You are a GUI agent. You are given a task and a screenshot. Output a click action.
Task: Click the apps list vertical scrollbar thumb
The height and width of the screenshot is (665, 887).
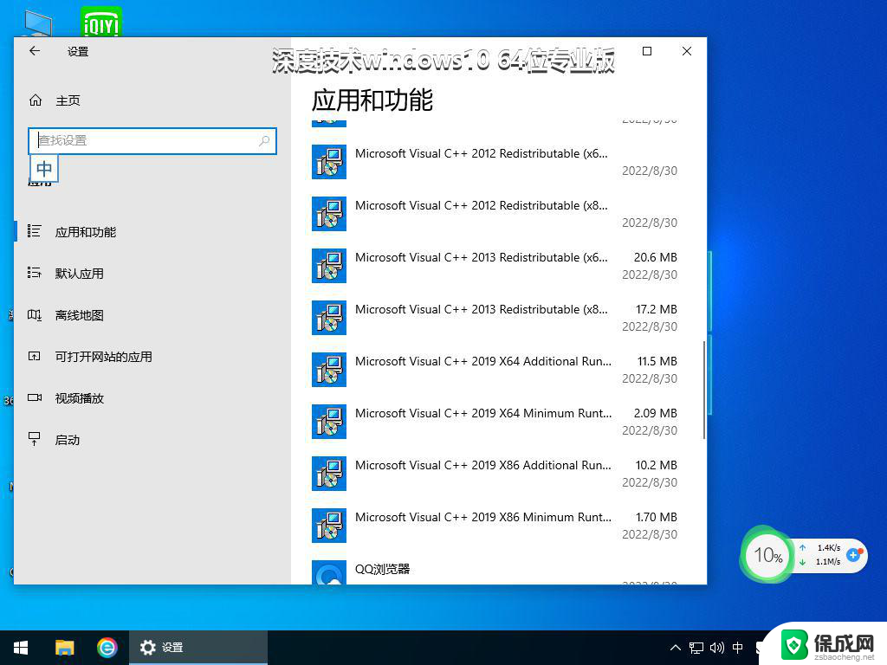pyautogui.click(x=703, y=391)
